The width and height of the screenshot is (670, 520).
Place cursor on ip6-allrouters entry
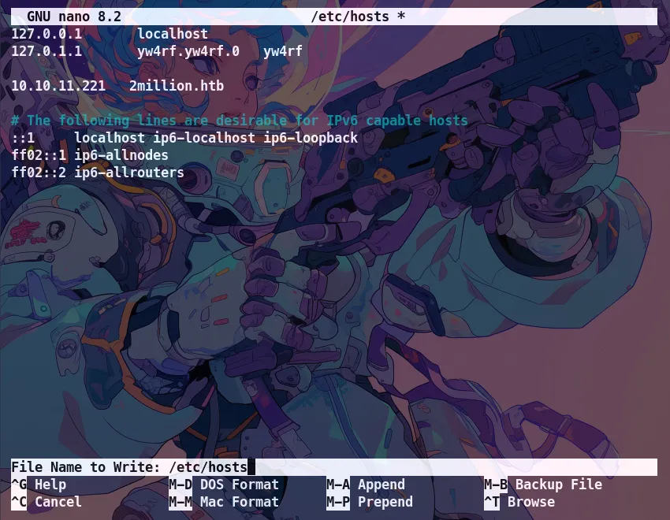pos(129,173)
